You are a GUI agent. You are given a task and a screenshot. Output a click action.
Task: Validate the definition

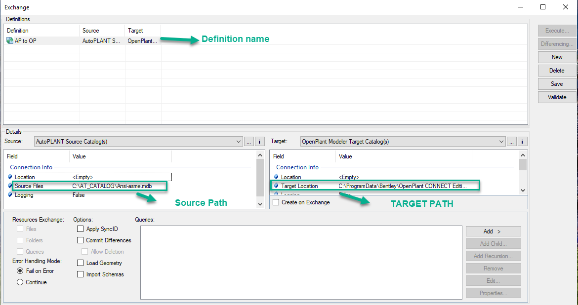557,97
